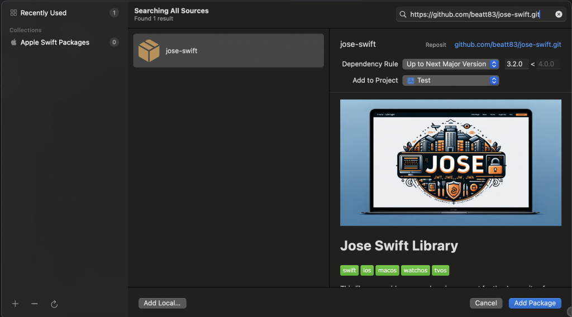Open the github.com/beatt83/jose-swift.git link
Image resolution: width=572 pixels, height=317 pixels.
pyautogui.click(x=507, y=45)
